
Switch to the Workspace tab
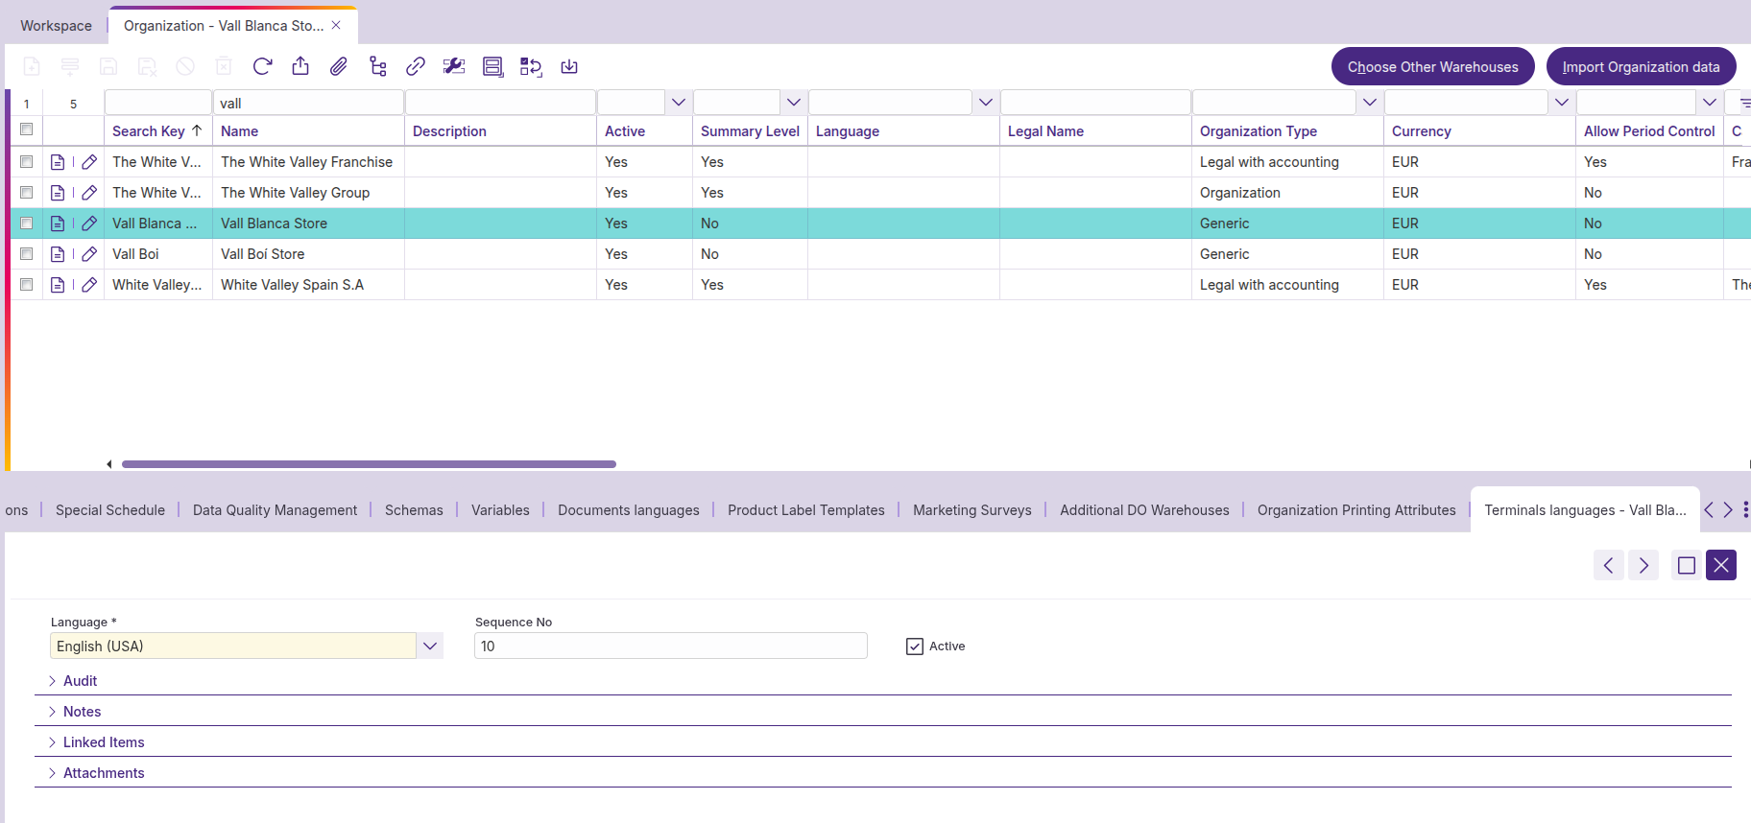coord(56,26)
